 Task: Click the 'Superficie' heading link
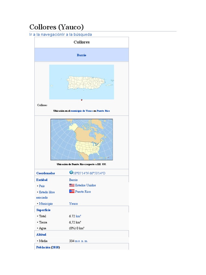[43, 210]
